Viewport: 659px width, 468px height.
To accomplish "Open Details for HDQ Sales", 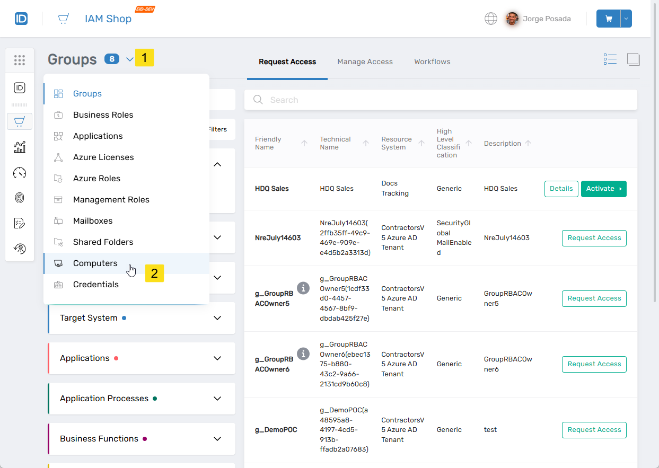I will click(x=561, y=189).
